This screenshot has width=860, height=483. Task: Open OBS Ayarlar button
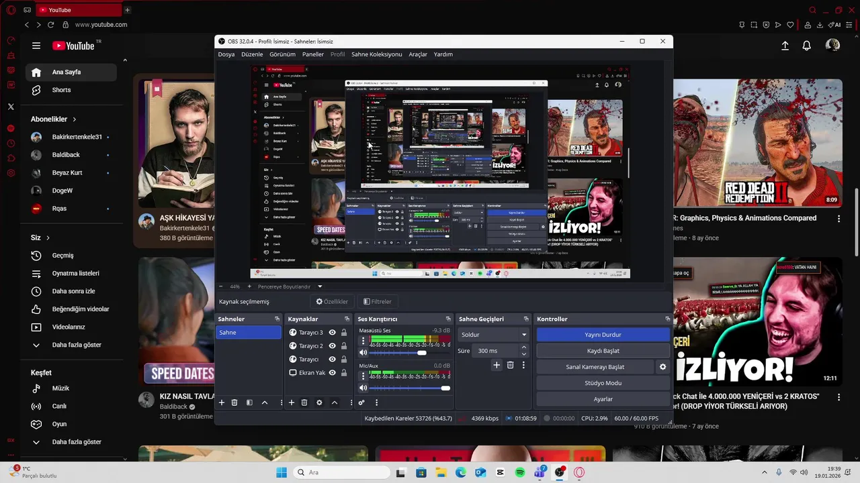pyautogui.click(x=603, y=399)
